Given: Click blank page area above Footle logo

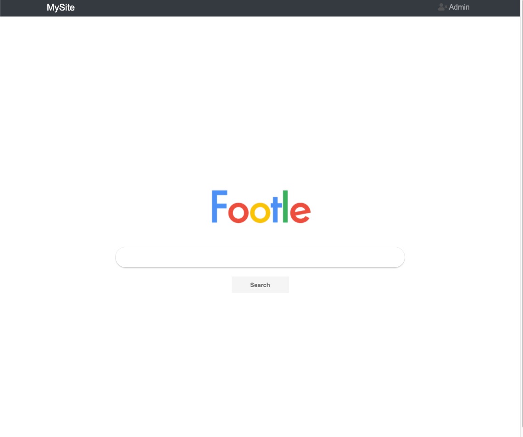Looking at the screenshot, I should pyautogui.click(x=260, y=100).
